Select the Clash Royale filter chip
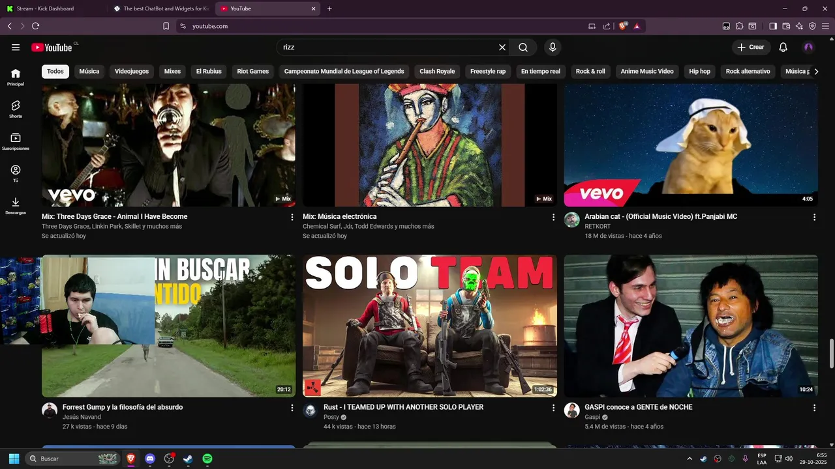The image size is (835, 469). tap(437, 72)
